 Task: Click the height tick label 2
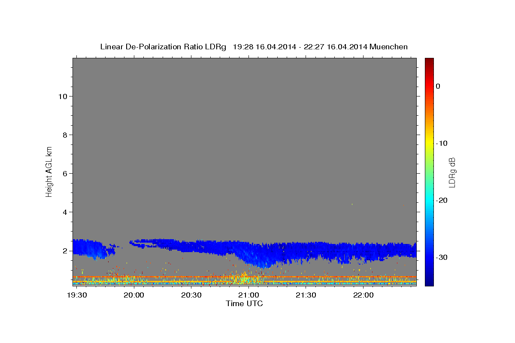point(64,250)
